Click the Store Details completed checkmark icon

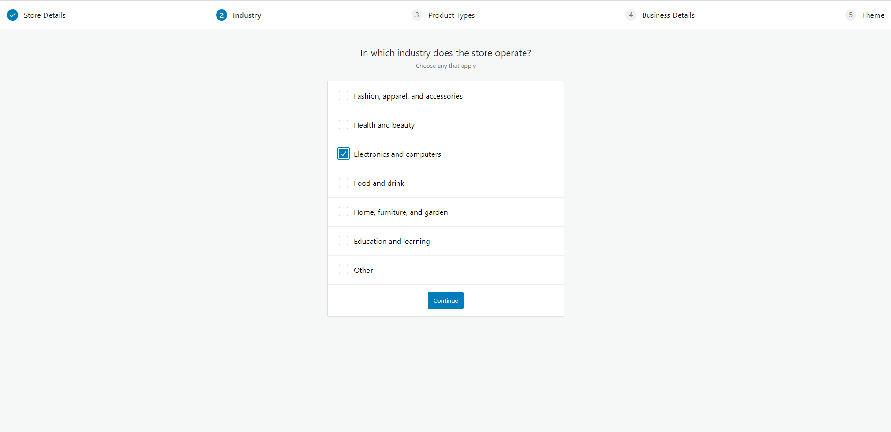(x=13, y=15)
